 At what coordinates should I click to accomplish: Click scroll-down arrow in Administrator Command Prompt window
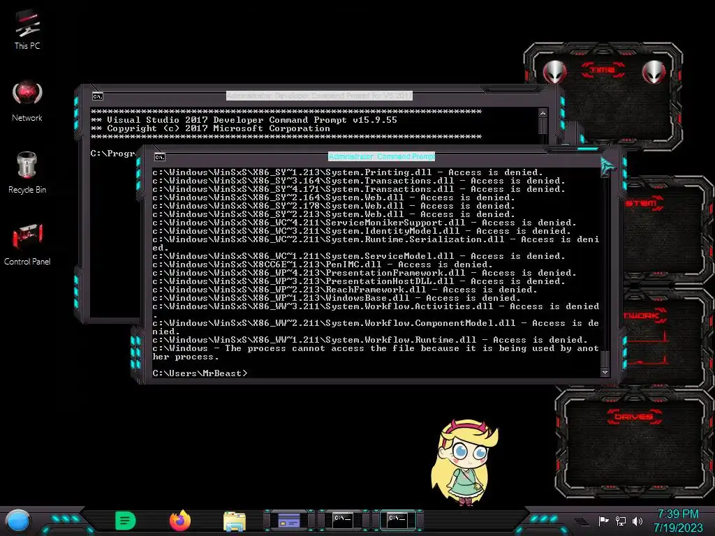605,373
